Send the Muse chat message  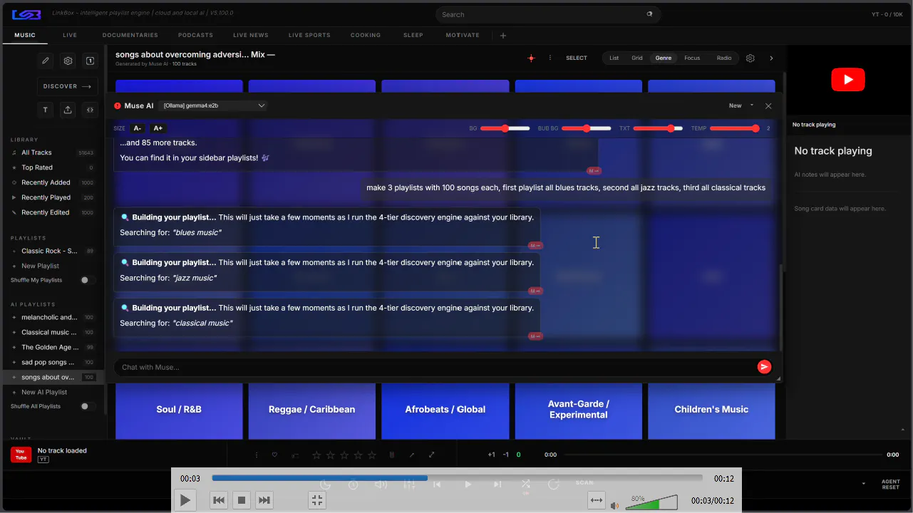764,367
